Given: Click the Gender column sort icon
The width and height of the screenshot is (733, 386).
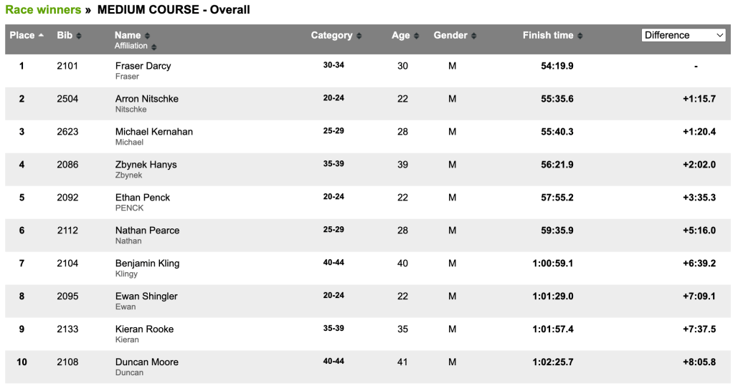Looking at the screenshot, I should [474, 36].
